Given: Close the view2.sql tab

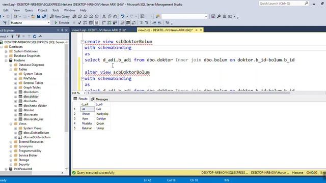Looking at the screenshot, I should [201, 30].
